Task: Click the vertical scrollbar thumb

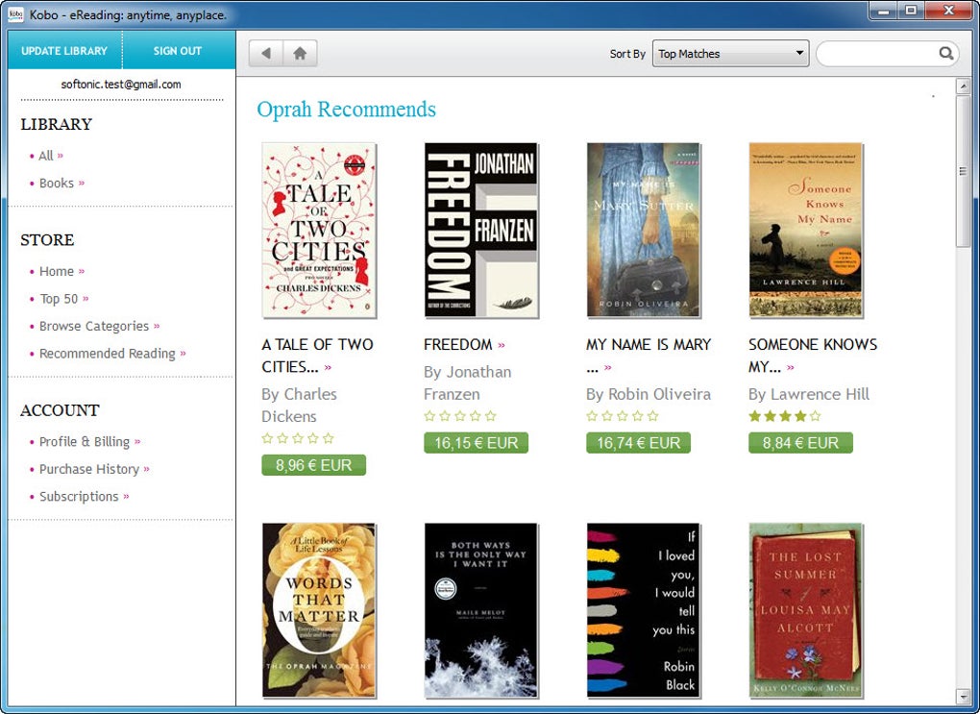Action: coord(963,171)
